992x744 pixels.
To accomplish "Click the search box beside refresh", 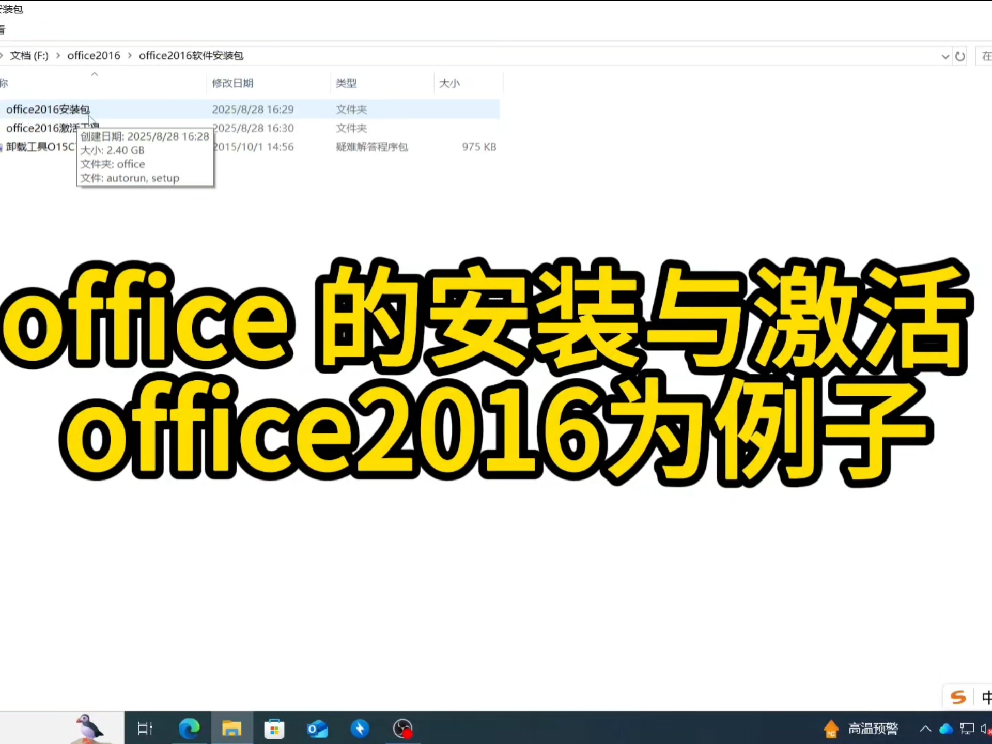I will click(984, 56).
